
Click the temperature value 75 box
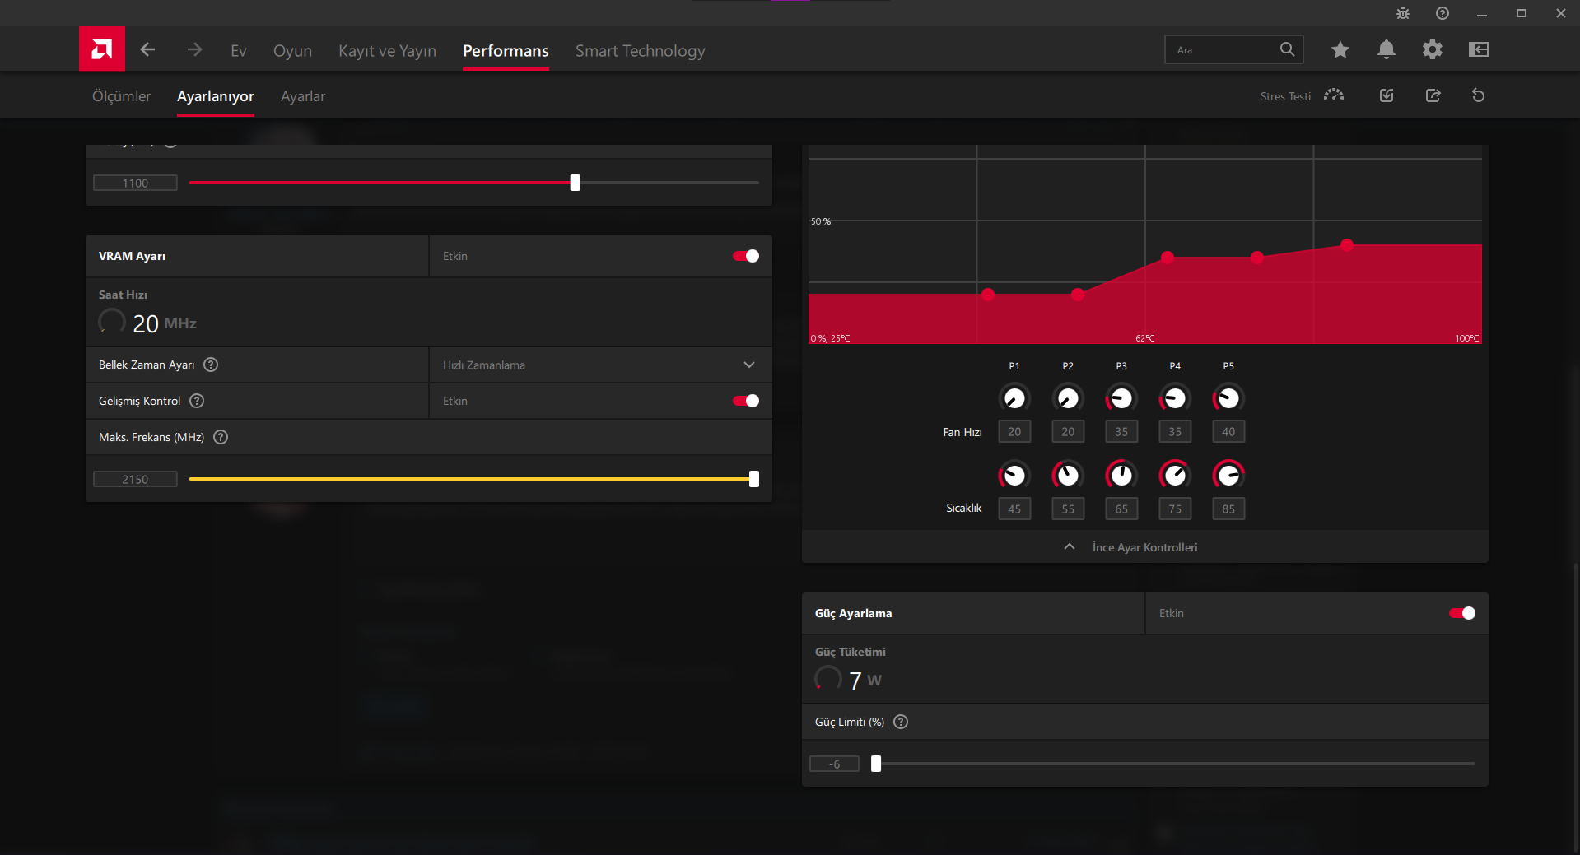1175,509
